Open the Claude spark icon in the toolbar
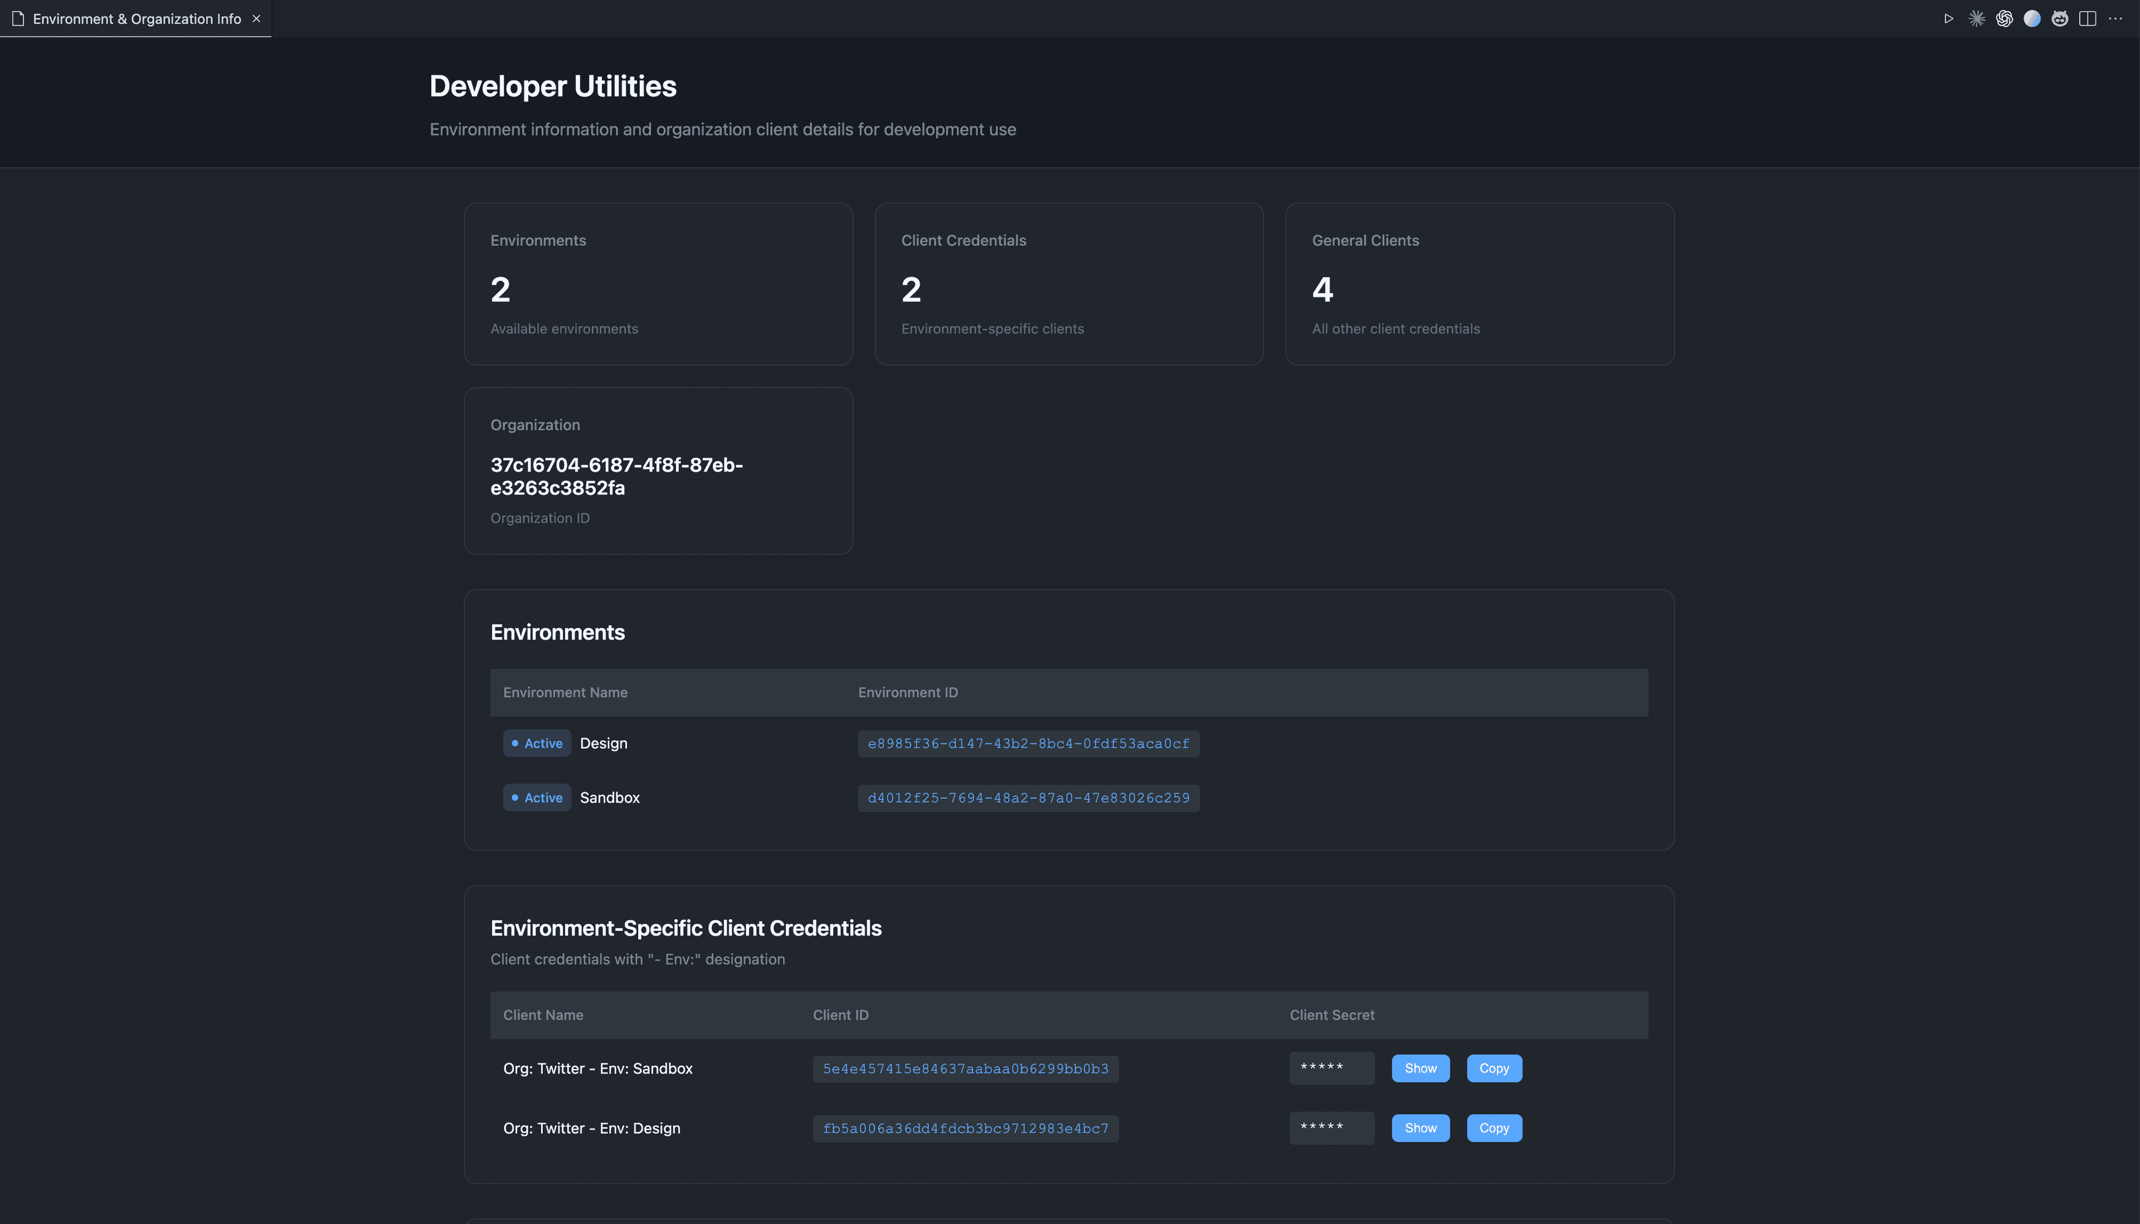The height and width of the screenshot is (1224, 2140). (x=1976, y=18)
